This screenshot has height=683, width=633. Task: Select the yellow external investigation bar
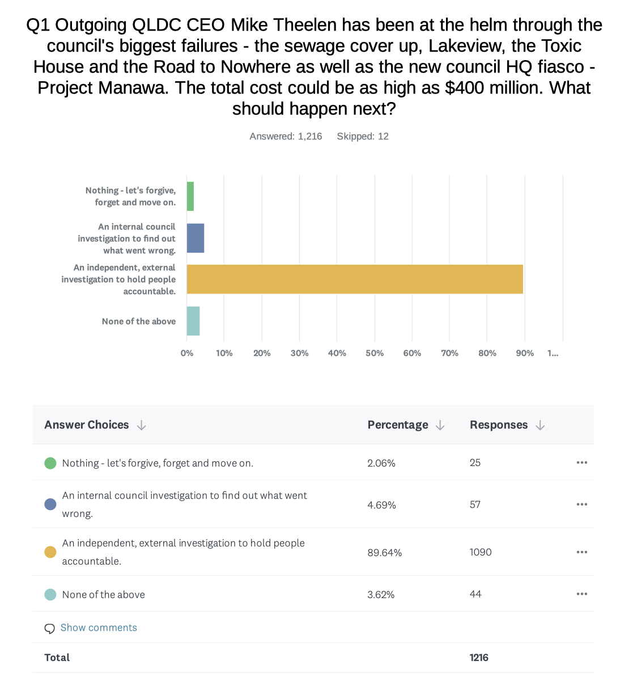(x=355, y=279)
